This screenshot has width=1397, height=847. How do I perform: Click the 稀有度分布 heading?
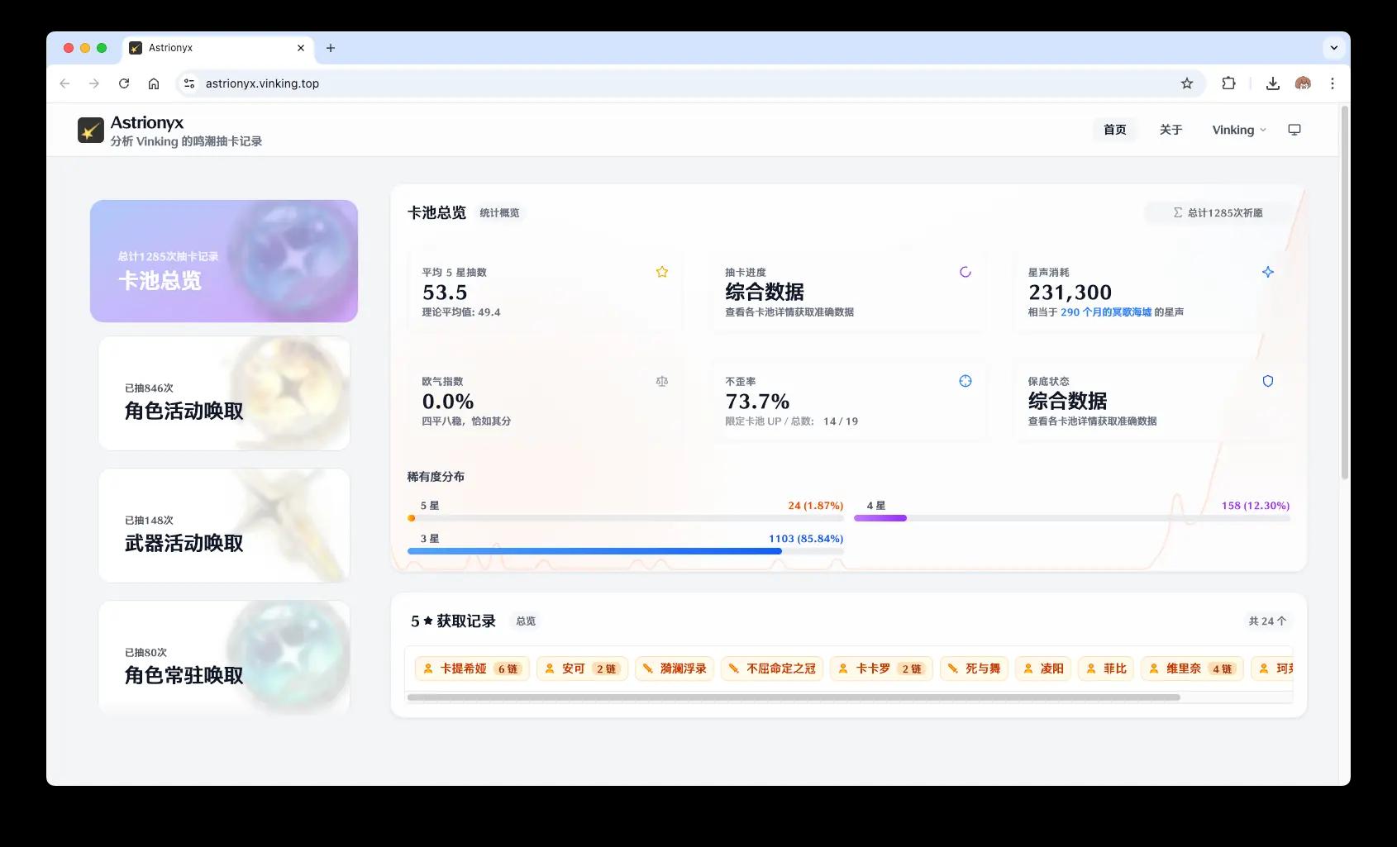pyautogui.click(x=436, y=477)
